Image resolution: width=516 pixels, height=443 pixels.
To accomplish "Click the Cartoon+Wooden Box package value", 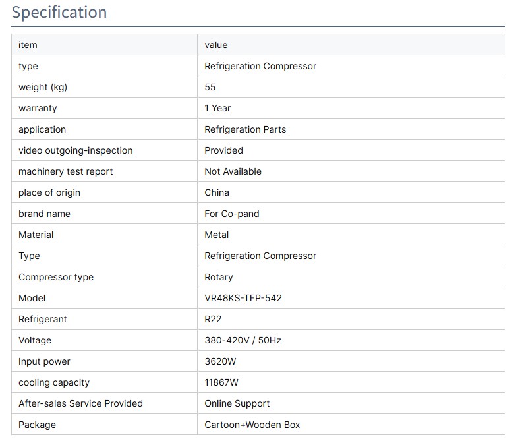I will (252, 425).
